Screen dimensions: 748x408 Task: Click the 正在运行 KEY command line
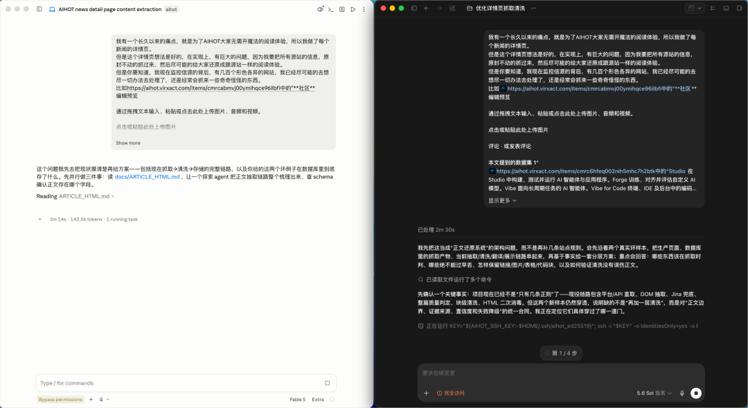[x=558, y=326]
